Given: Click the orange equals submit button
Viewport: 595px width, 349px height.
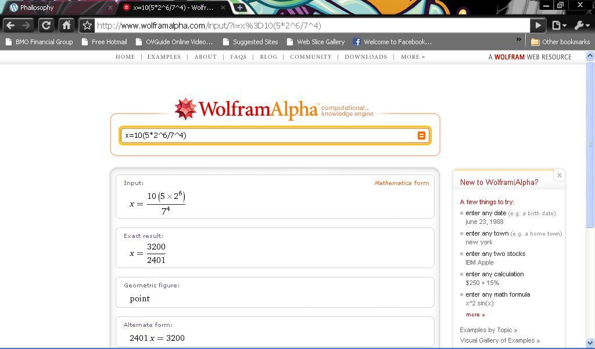Looking at the screenshot, I should pyautogui.click(x=421, y=136).
